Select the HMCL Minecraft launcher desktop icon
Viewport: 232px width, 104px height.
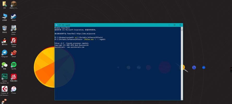14,5
